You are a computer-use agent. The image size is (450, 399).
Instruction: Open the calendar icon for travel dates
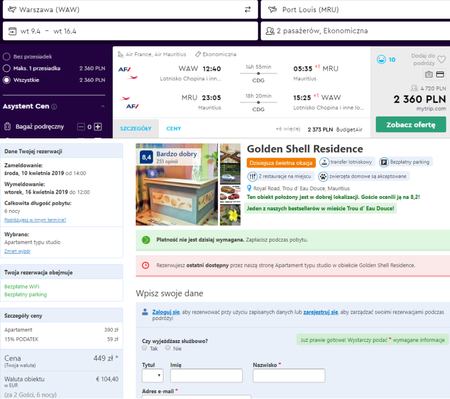(12, 31)
